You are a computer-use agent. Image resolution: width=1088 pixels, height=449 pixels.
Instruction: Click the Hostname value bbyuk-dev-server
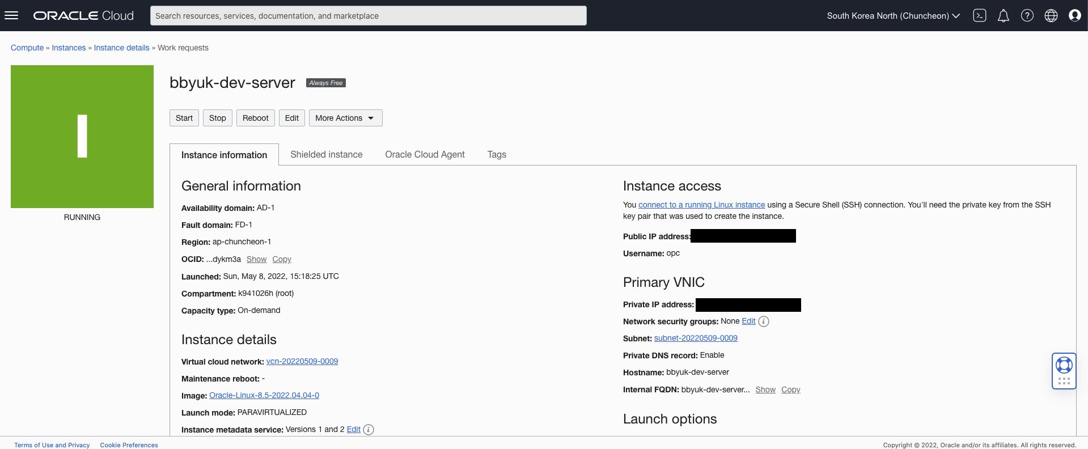(x=698, y=372)
